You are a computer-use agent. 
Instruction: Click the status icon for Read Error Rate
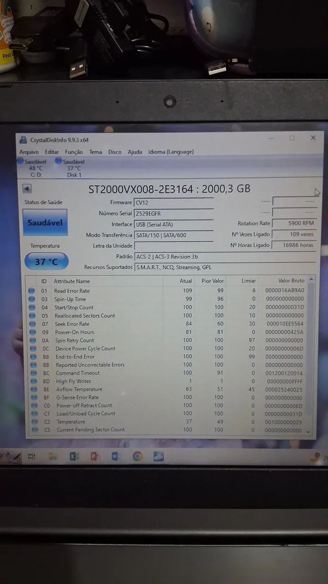pos(31,291)
